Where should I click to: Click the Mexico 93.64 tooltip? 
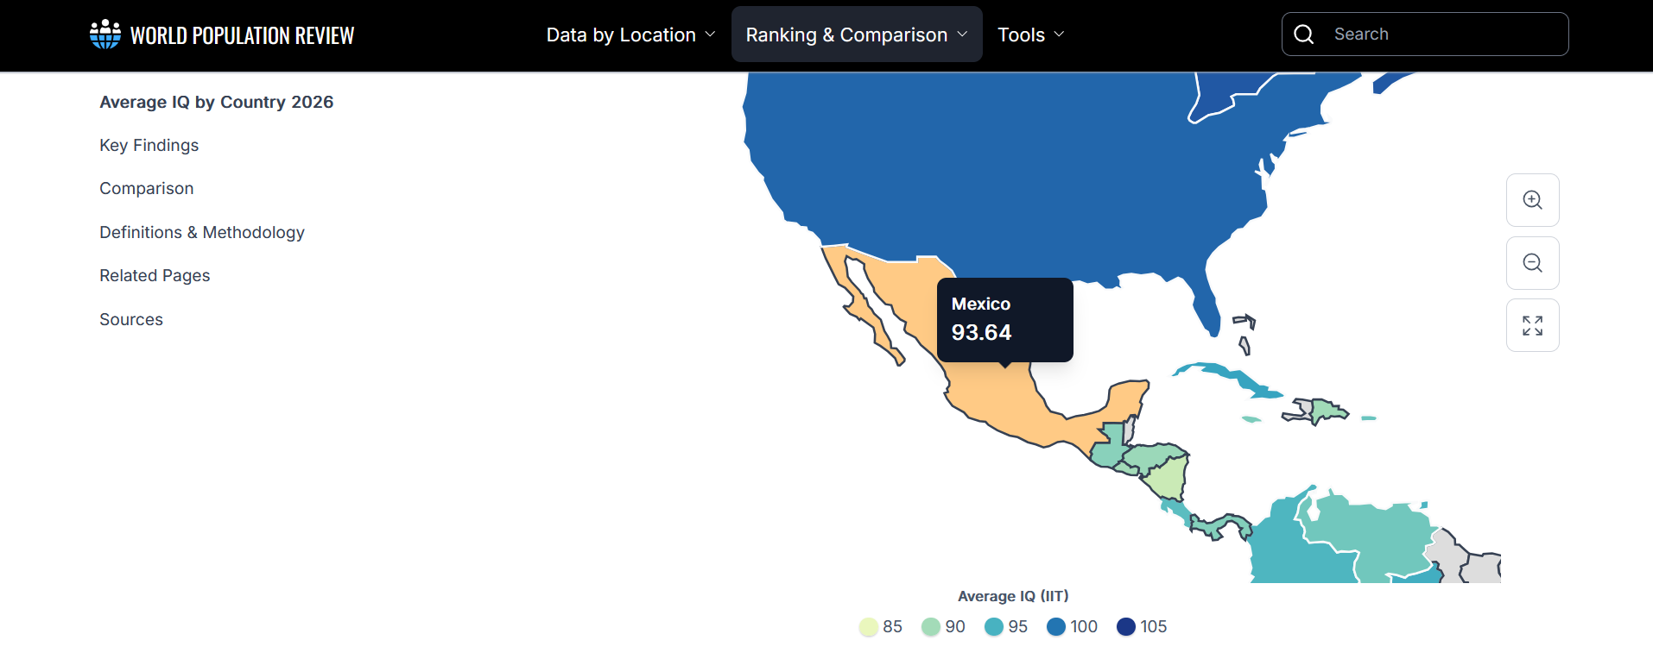pyautogui.click(x=1005, y=319)
